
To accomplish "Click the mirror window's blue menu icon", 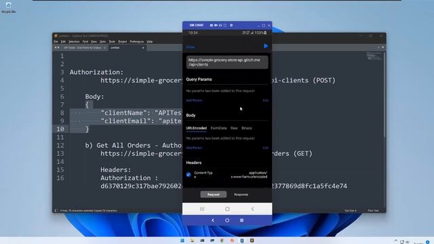I will [x=241, y=220].
